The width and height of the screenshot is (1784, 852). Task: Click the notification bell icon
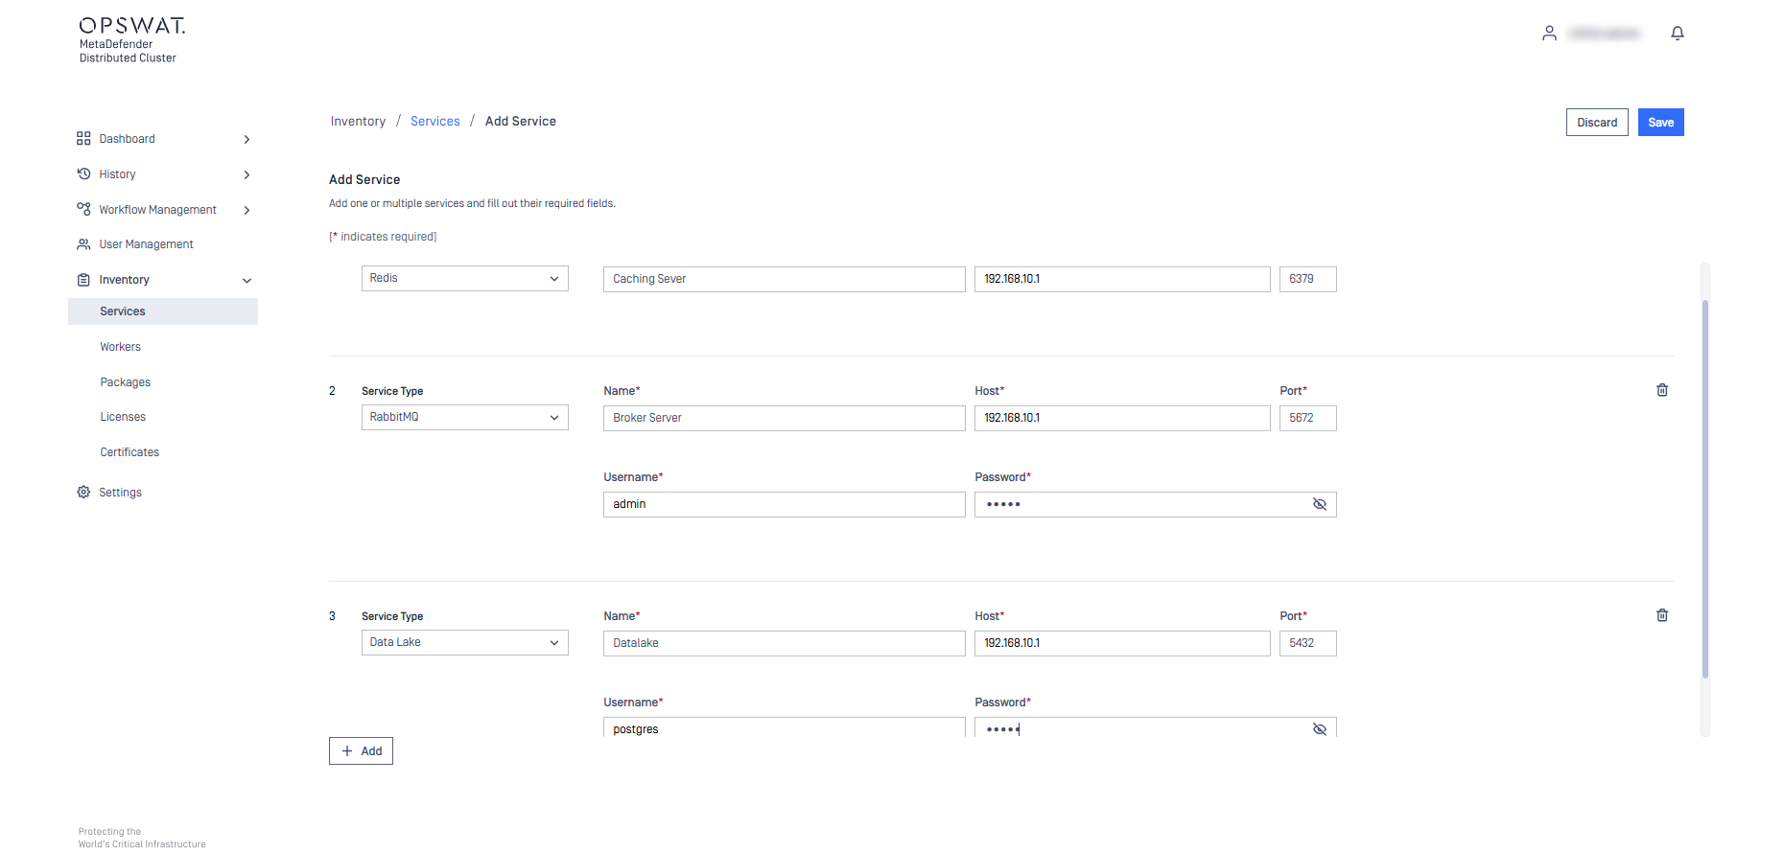pos(1677,34)
